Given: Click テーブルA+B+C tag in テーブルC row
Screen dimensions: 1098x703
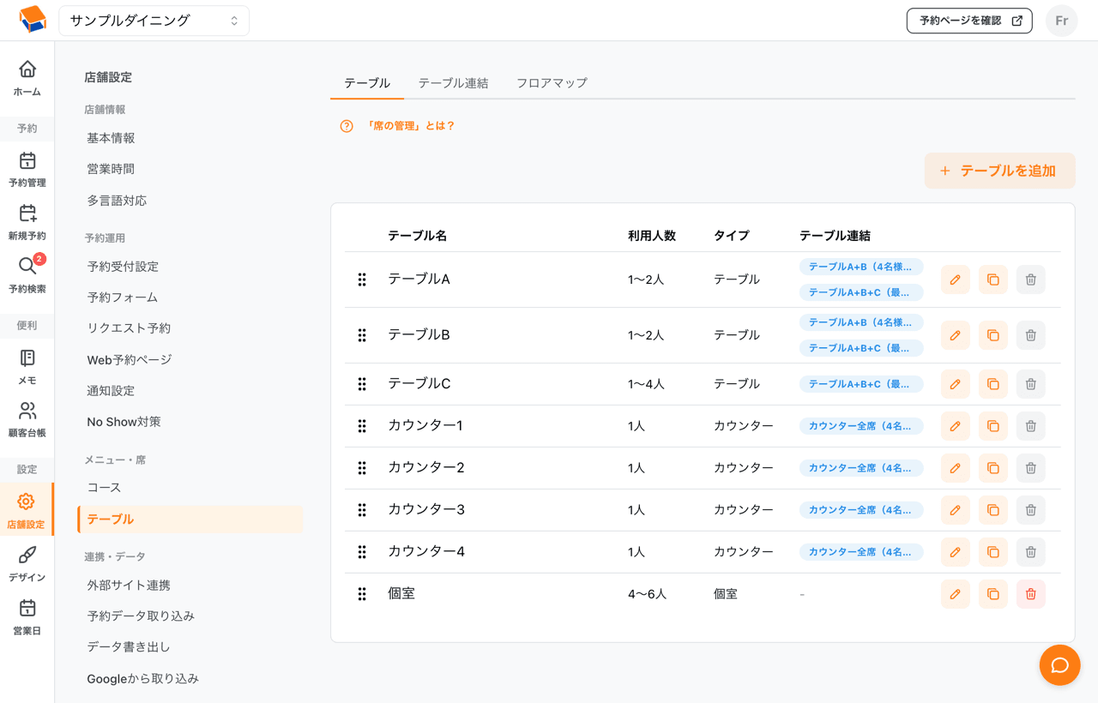Looking at the screenshot, I should coord(861,384).
